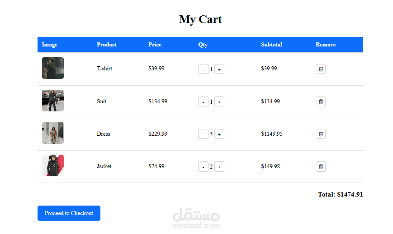This screenshot has width=393, height=234.
Task: Click the Suit product image
Action: click(53, 101)
